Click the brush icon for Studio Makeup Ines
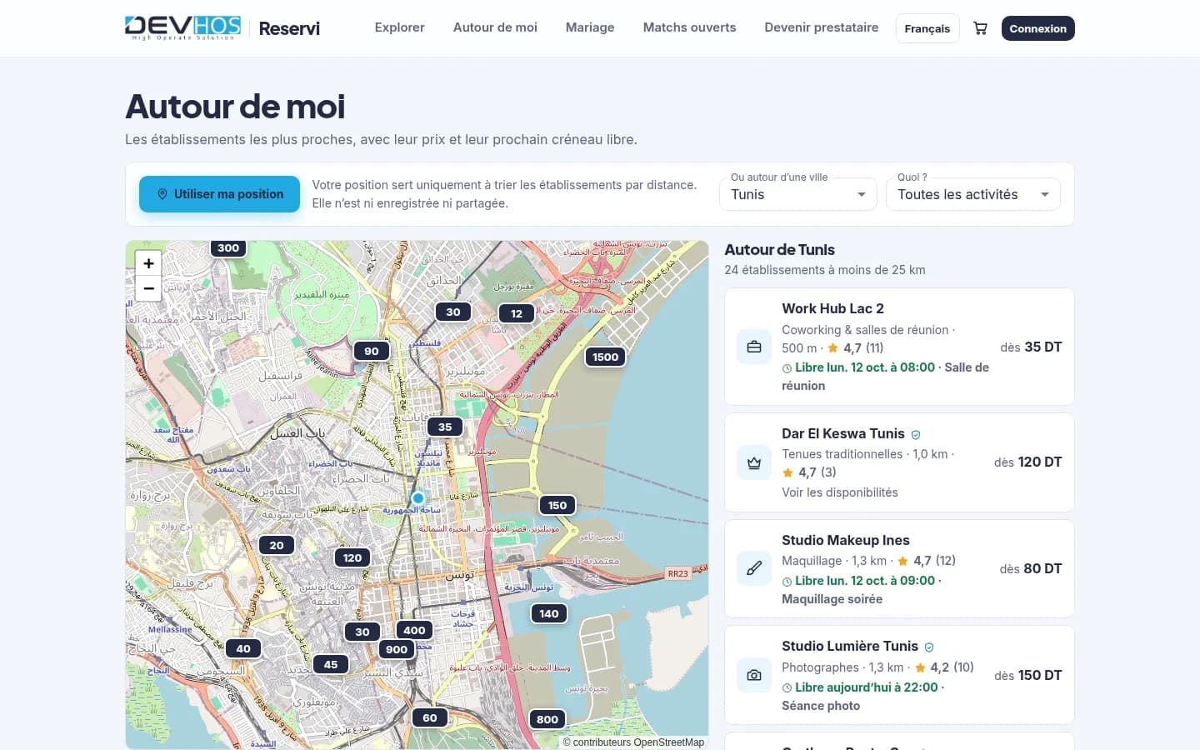 [x=754, y=569]
